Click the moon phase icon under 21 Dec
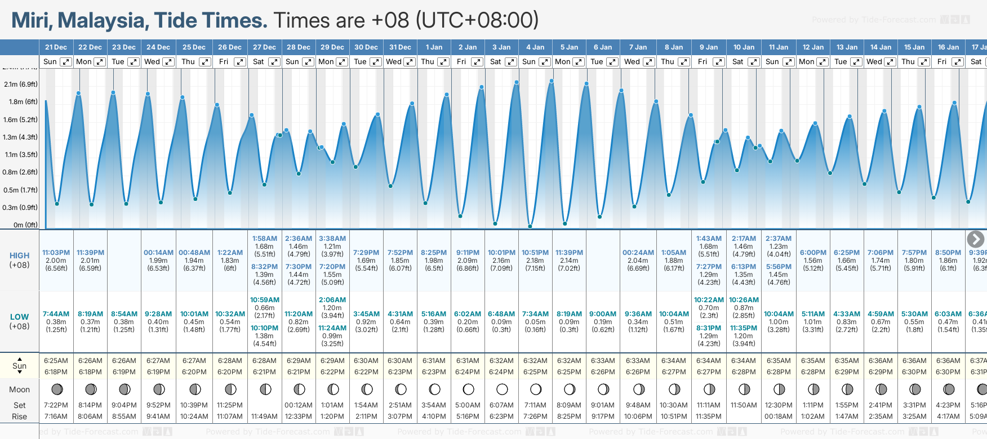 point(56,389)
